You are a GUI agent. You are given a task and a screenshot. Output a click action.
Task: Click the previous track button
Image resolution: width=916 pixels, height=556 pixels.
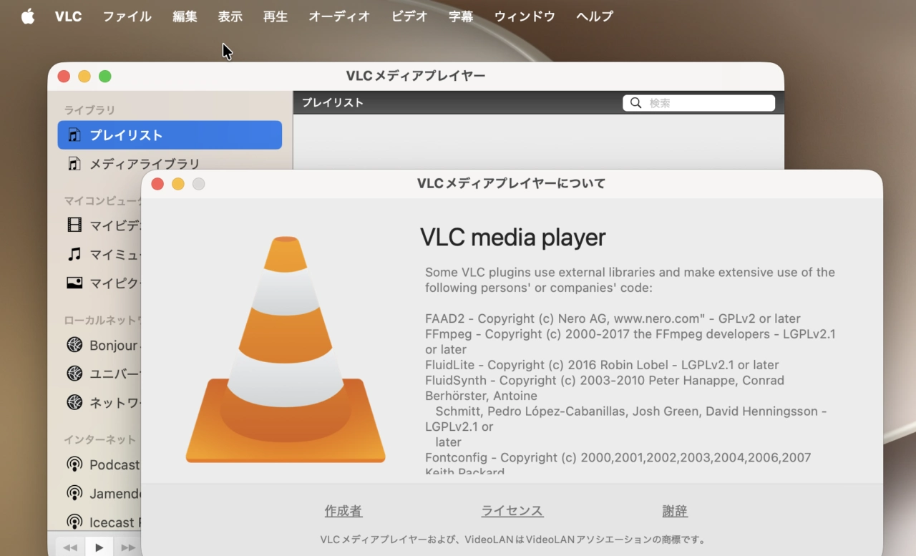click(x=70, y=547)
